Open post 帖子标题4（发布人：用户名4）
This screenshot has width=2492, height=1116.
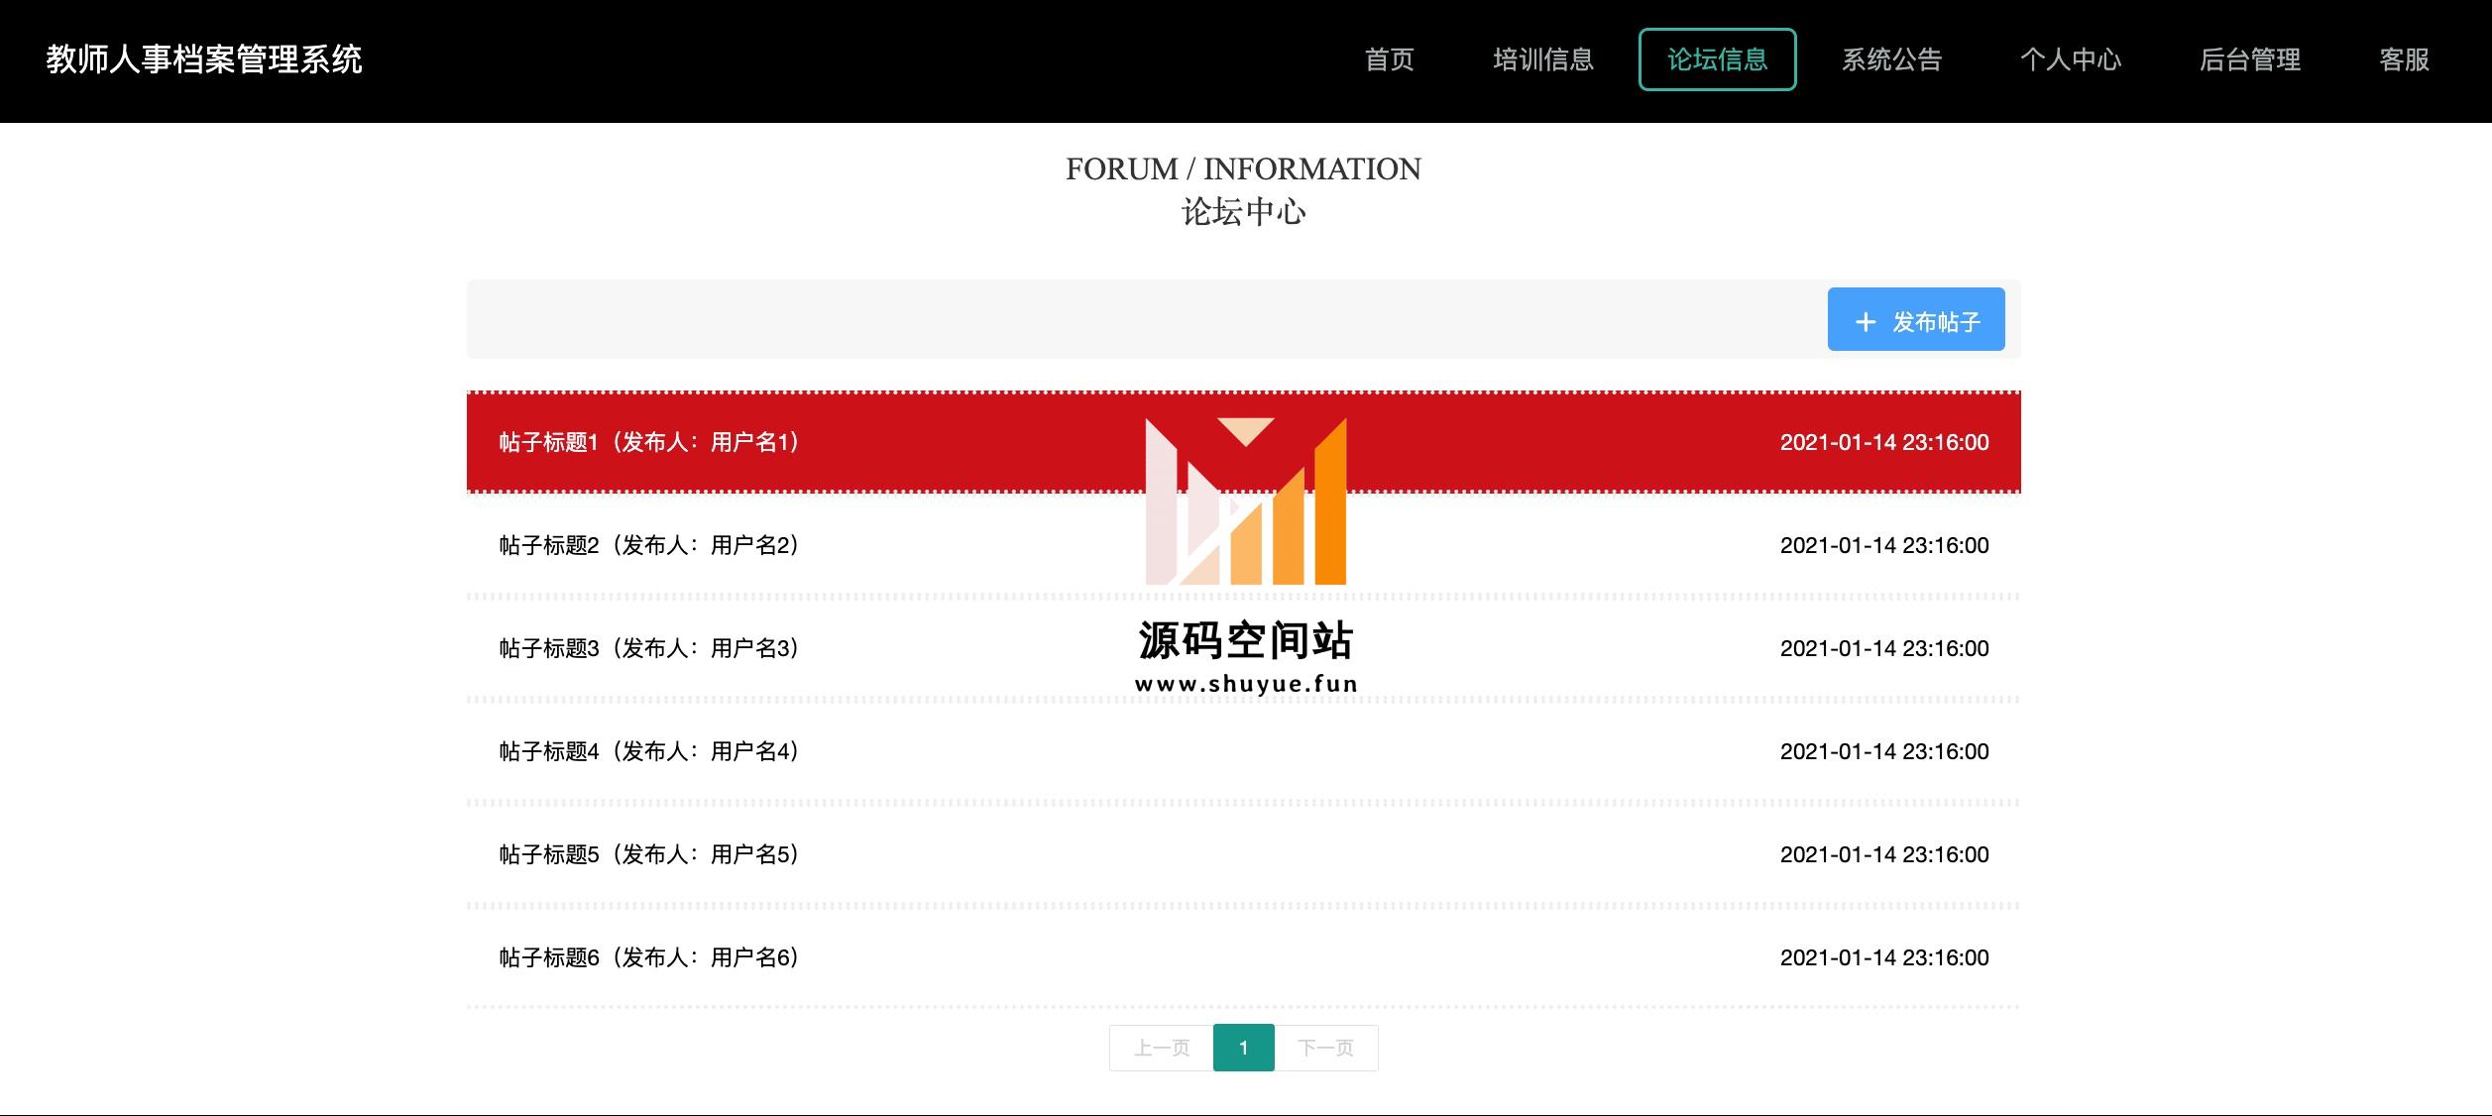coord(649,751)
